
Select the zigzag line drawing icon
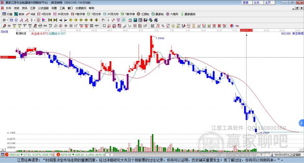pyautogui.click(x=113, y=20)
